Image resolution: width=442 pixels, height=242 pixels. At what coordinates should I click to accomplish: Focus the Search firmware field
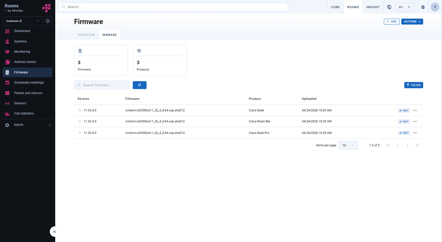tap(101, 85)
